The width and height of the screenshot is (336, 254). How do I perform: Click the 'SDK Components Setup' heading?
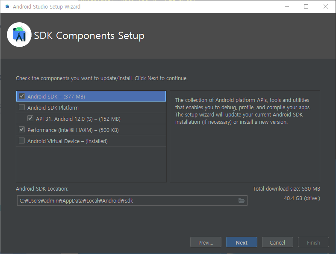(x=89, y=36)
